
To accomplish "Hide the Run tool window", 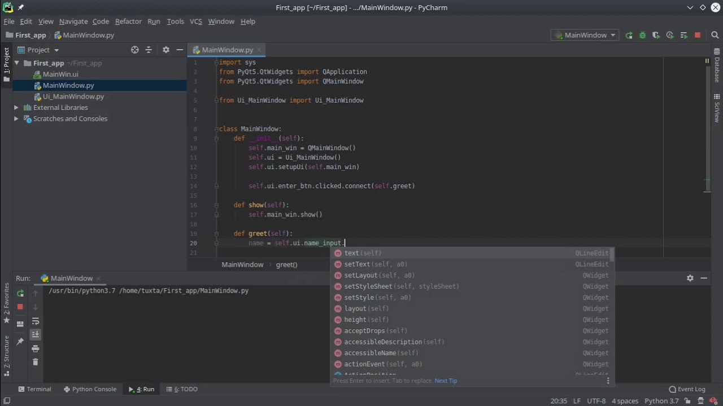I will click(x=704, y=278).
